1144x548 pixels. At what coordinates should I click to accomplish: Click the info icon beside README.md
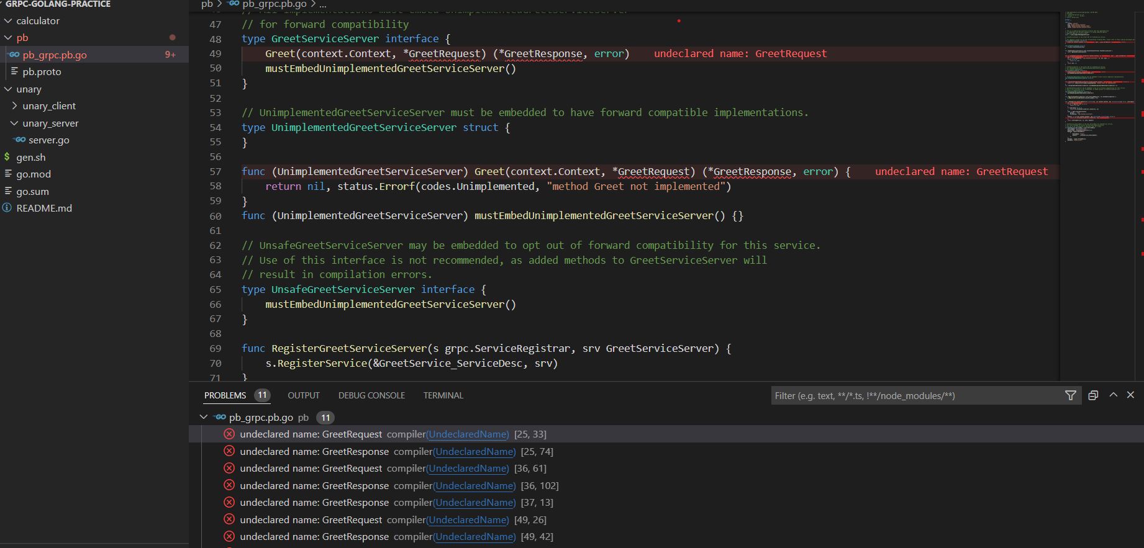click(x=7, y=208)
